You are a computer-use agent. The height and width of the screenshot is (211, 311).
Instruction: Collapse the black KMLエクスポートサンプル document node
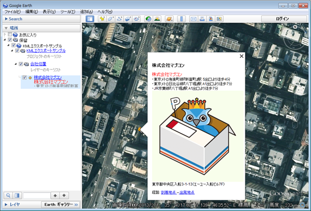[x=8, y=45]
